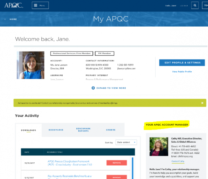Image resolution: width=208 pixels, height=179 pixels.
Task: Click the jlawson@ibm.com email text
Action: (126, 69)
